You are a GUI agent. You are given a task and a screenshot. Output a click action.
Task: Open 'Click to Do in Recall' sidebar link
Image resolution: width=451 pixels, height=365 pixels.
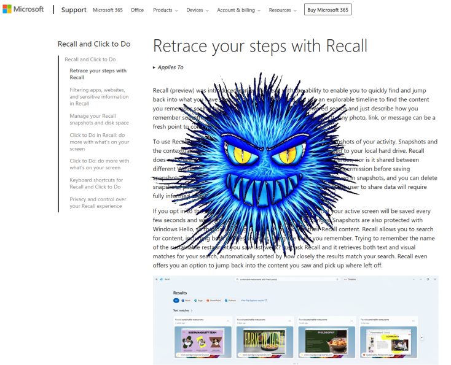[x=99, y=142]
